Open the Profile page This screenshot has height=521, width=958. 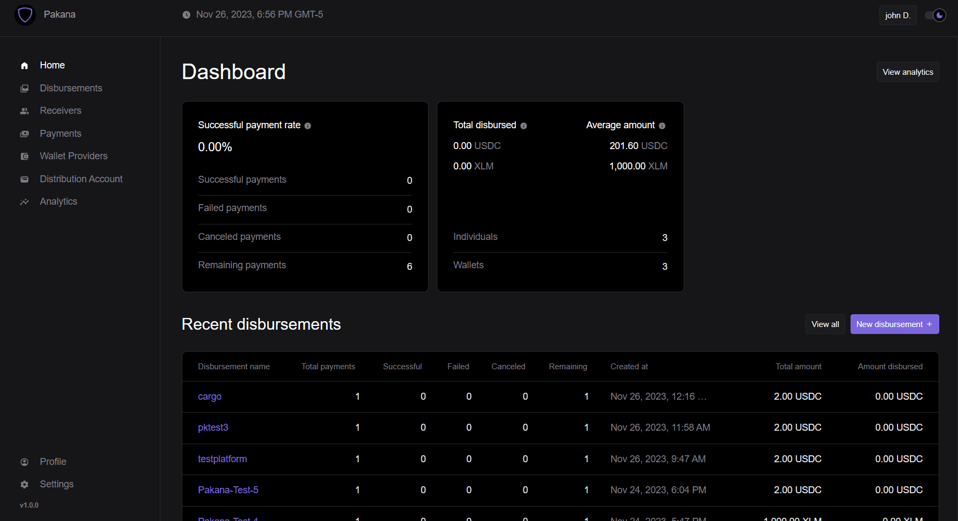tap(53, 462)
